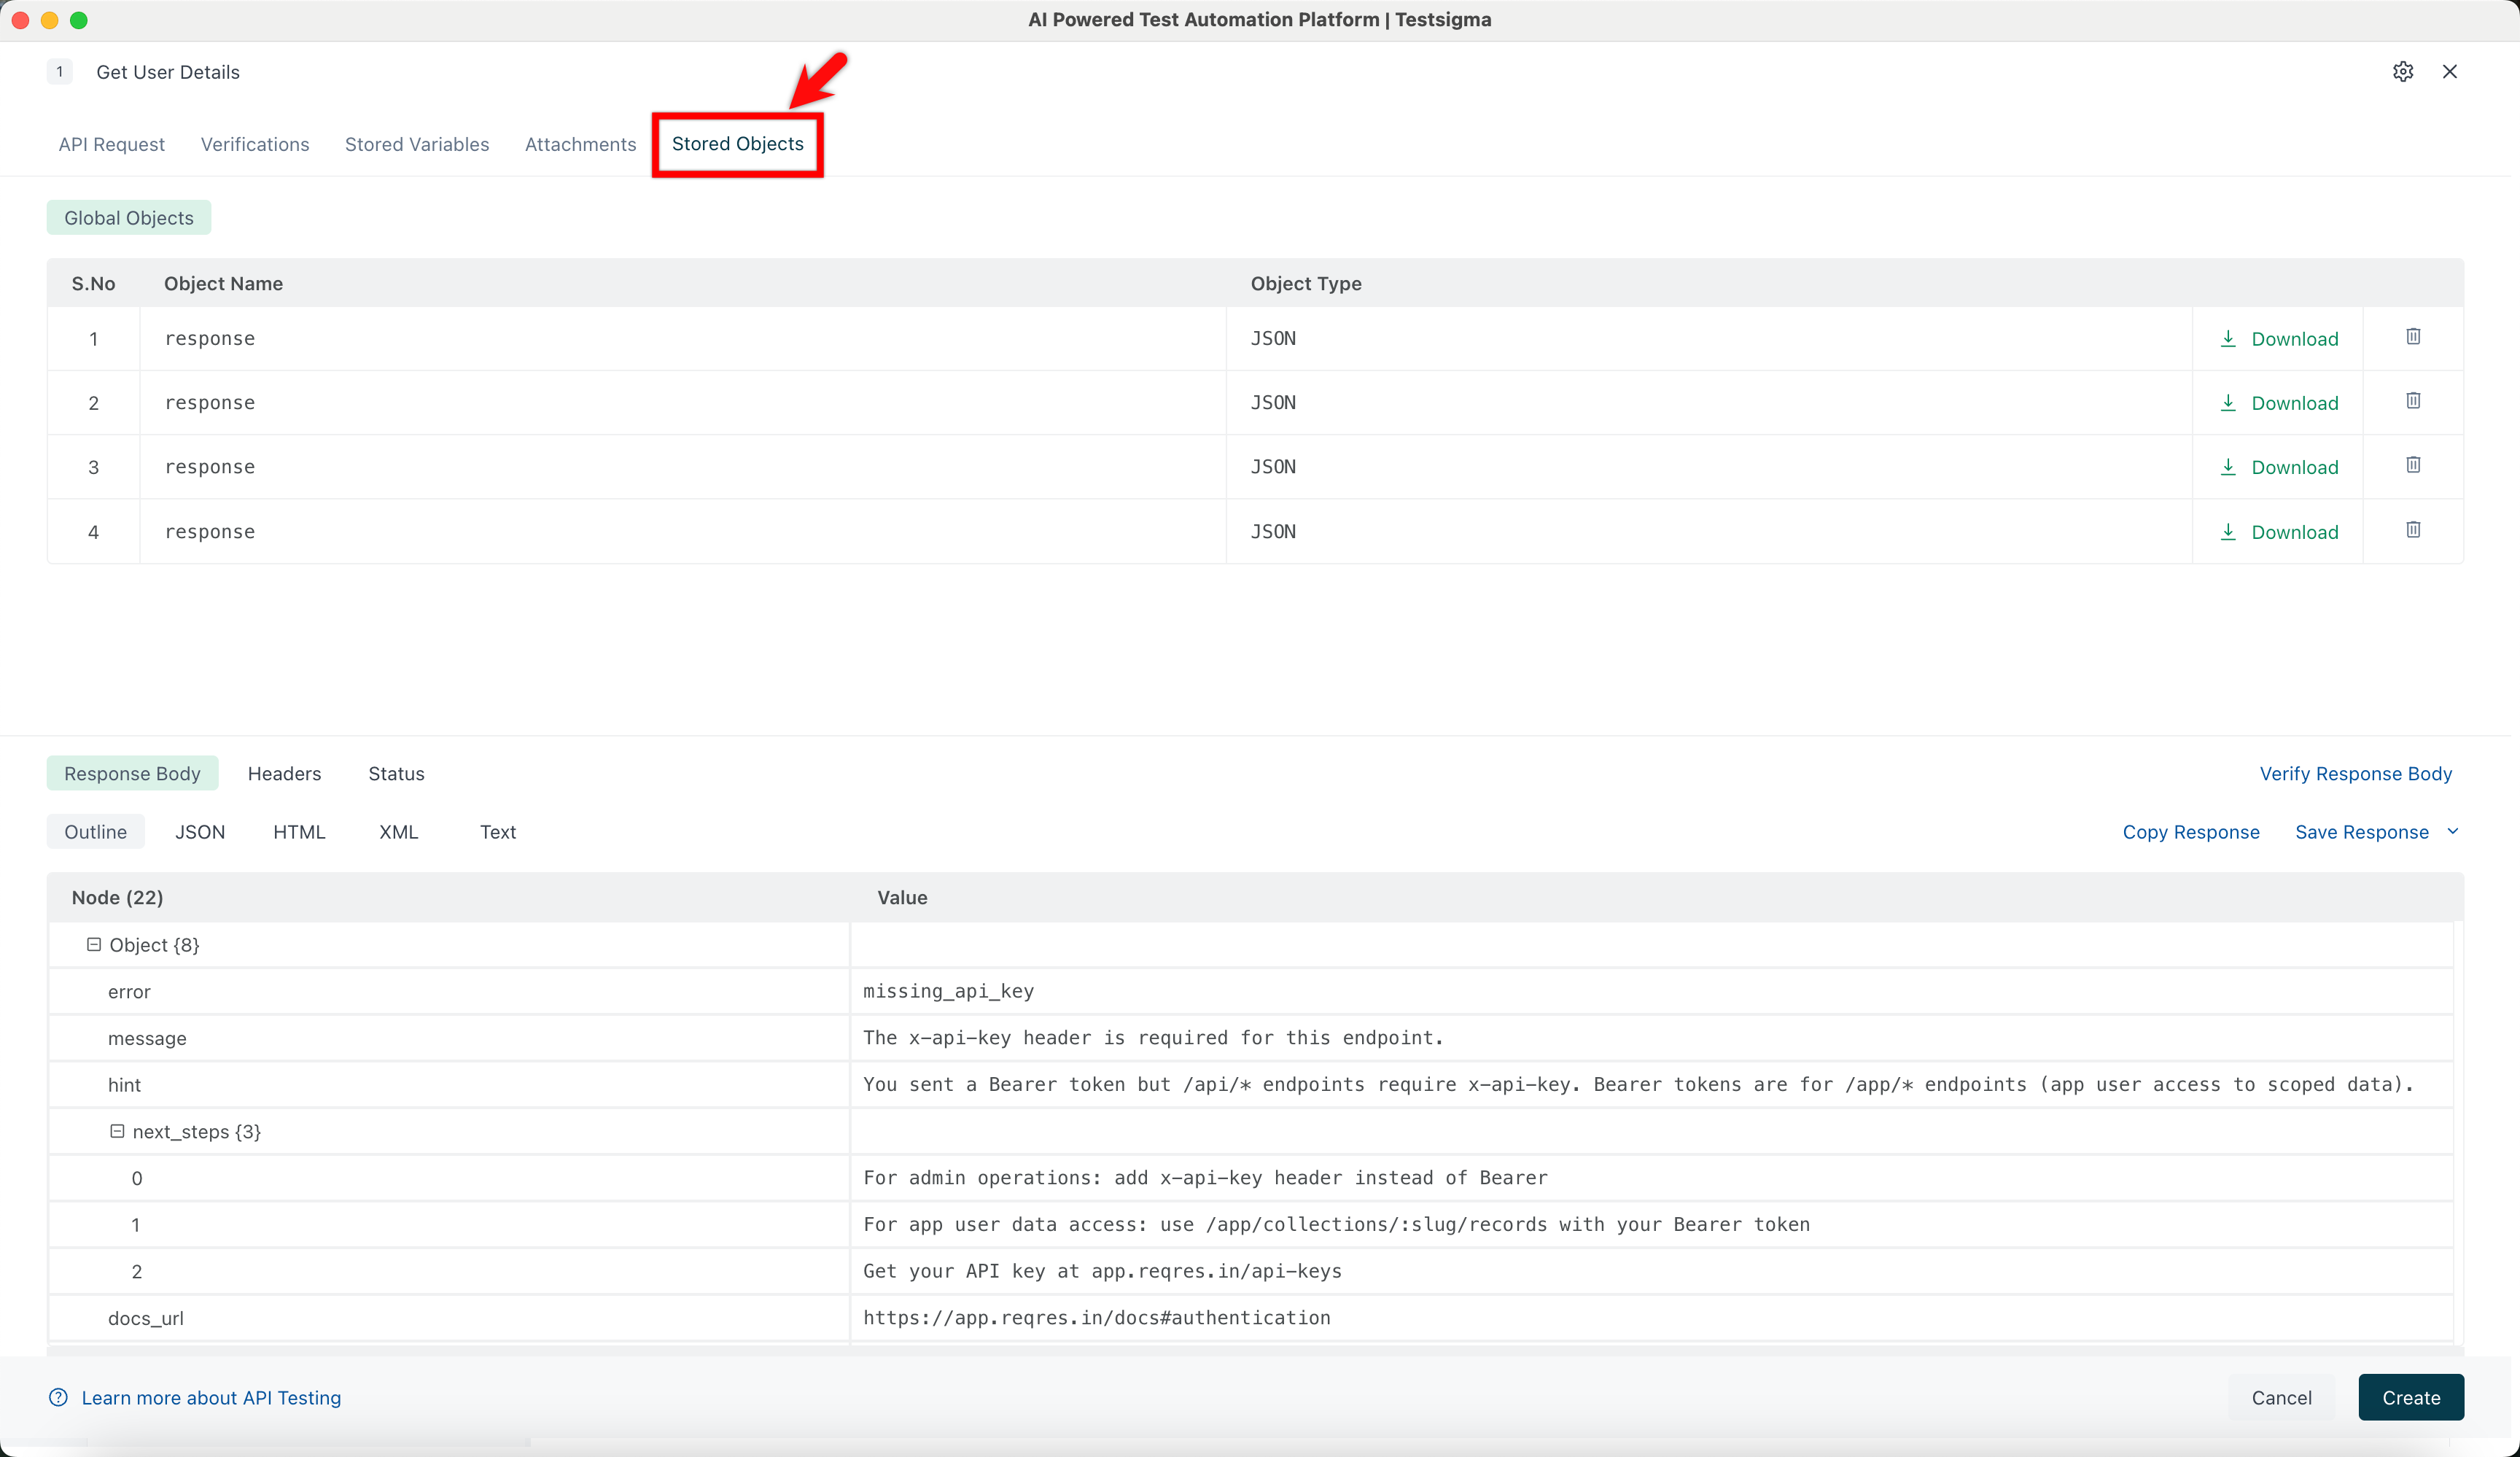Select the Outline view
This screenshot has width=2520, height=1457.
click(95, 832)
